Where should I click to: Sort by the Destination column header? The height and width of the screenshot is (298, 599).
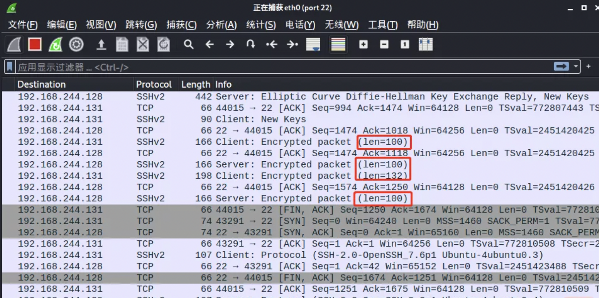pyautogui.click(x=74, y=84)
